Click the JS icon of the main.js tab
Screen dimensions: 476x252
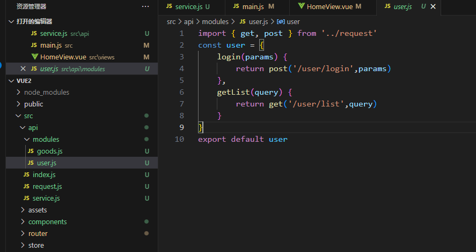pyautogui.click(x=236, y=6)
